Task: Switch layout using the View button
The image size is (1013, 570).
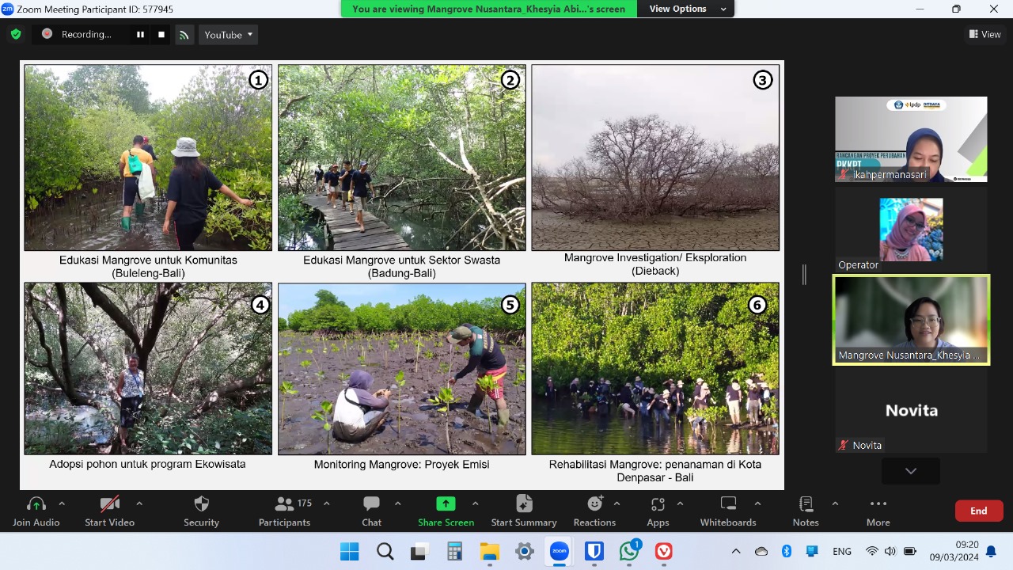Action: [x=985, y=34]
